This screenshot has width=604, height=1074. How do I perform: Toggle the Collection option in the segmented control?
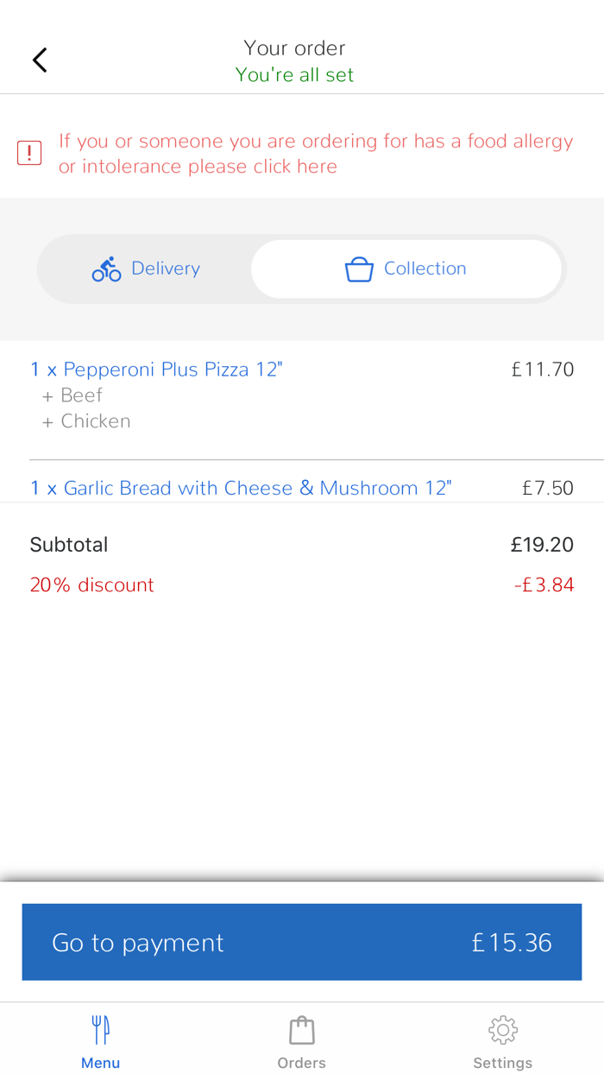[406, 268]
